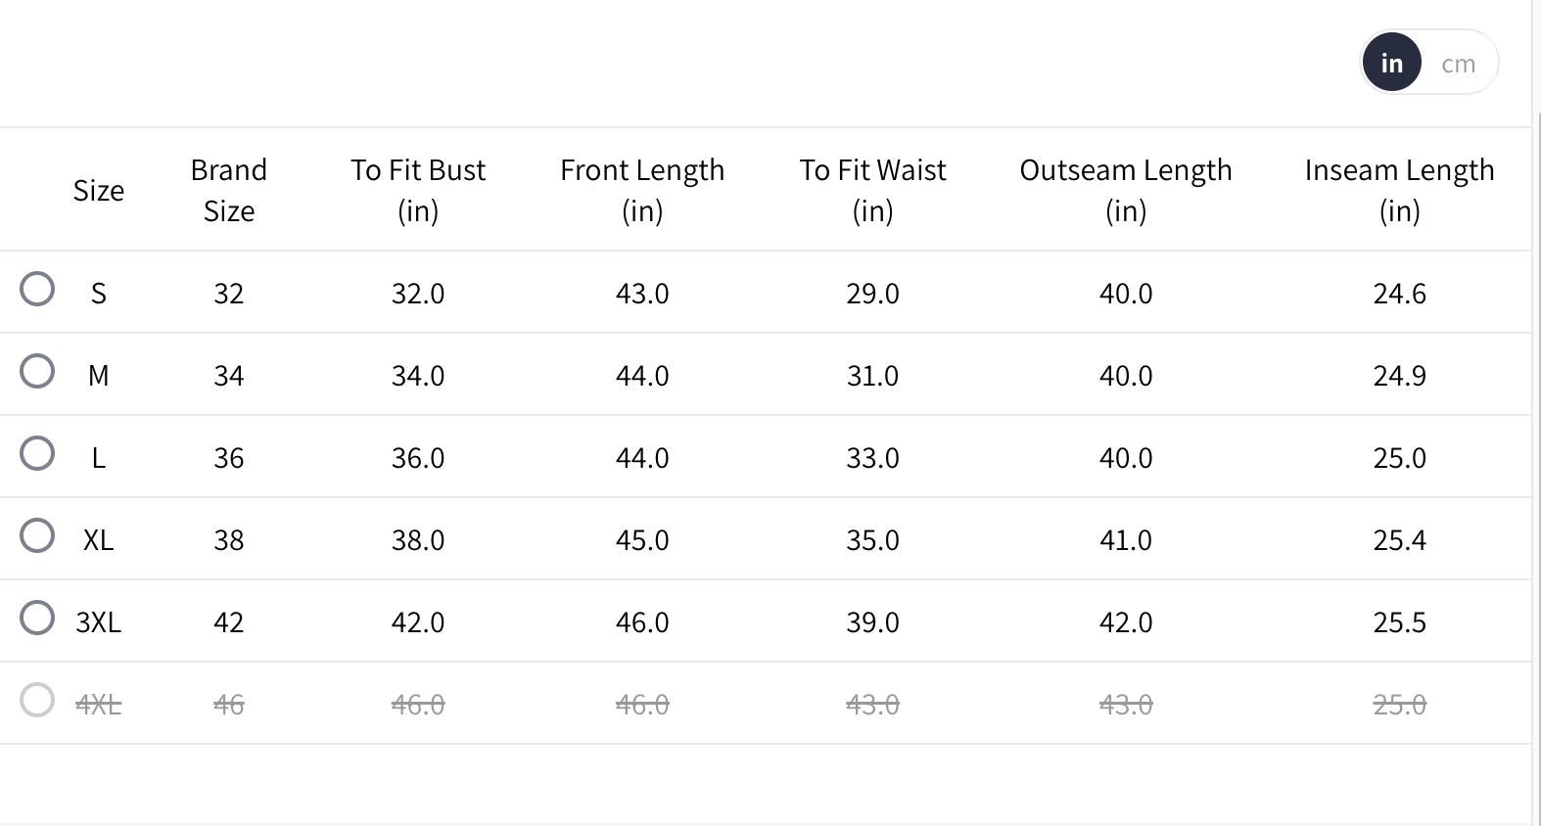Select the XL size radio button
This screenshot has height=826, width=1541.
(x=37, y=536)
